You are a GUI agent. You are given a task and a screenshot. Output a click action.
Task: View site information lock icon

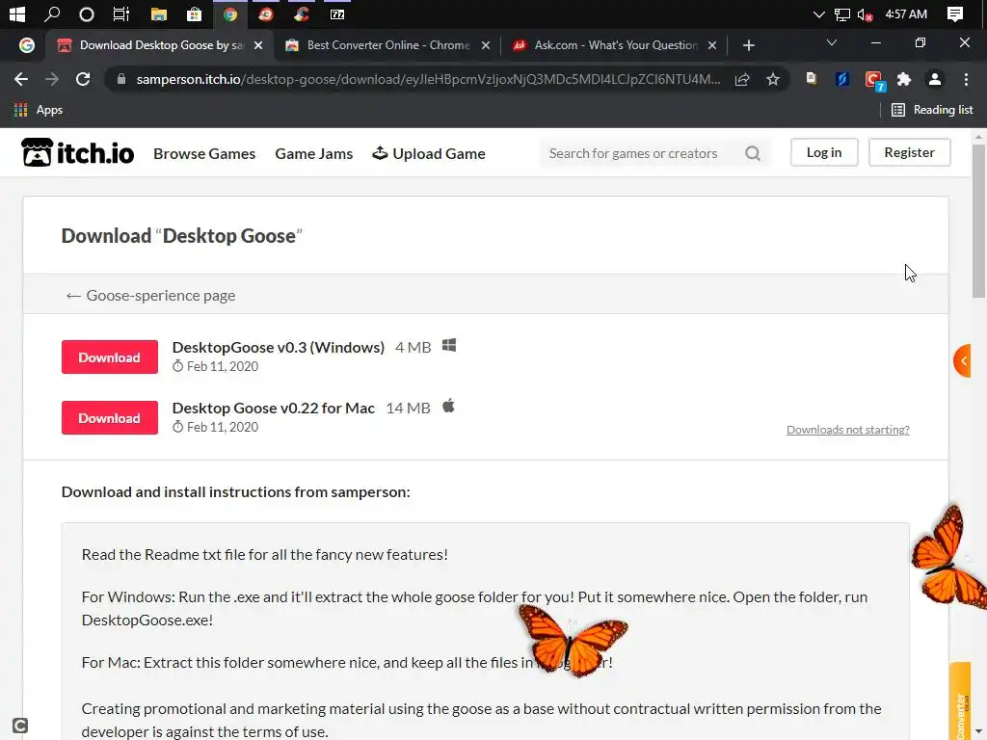tap(121, 79)
